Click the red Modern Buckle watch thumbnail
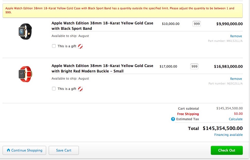Viewport: 250px width, 160px height. [x=25, y=74]
